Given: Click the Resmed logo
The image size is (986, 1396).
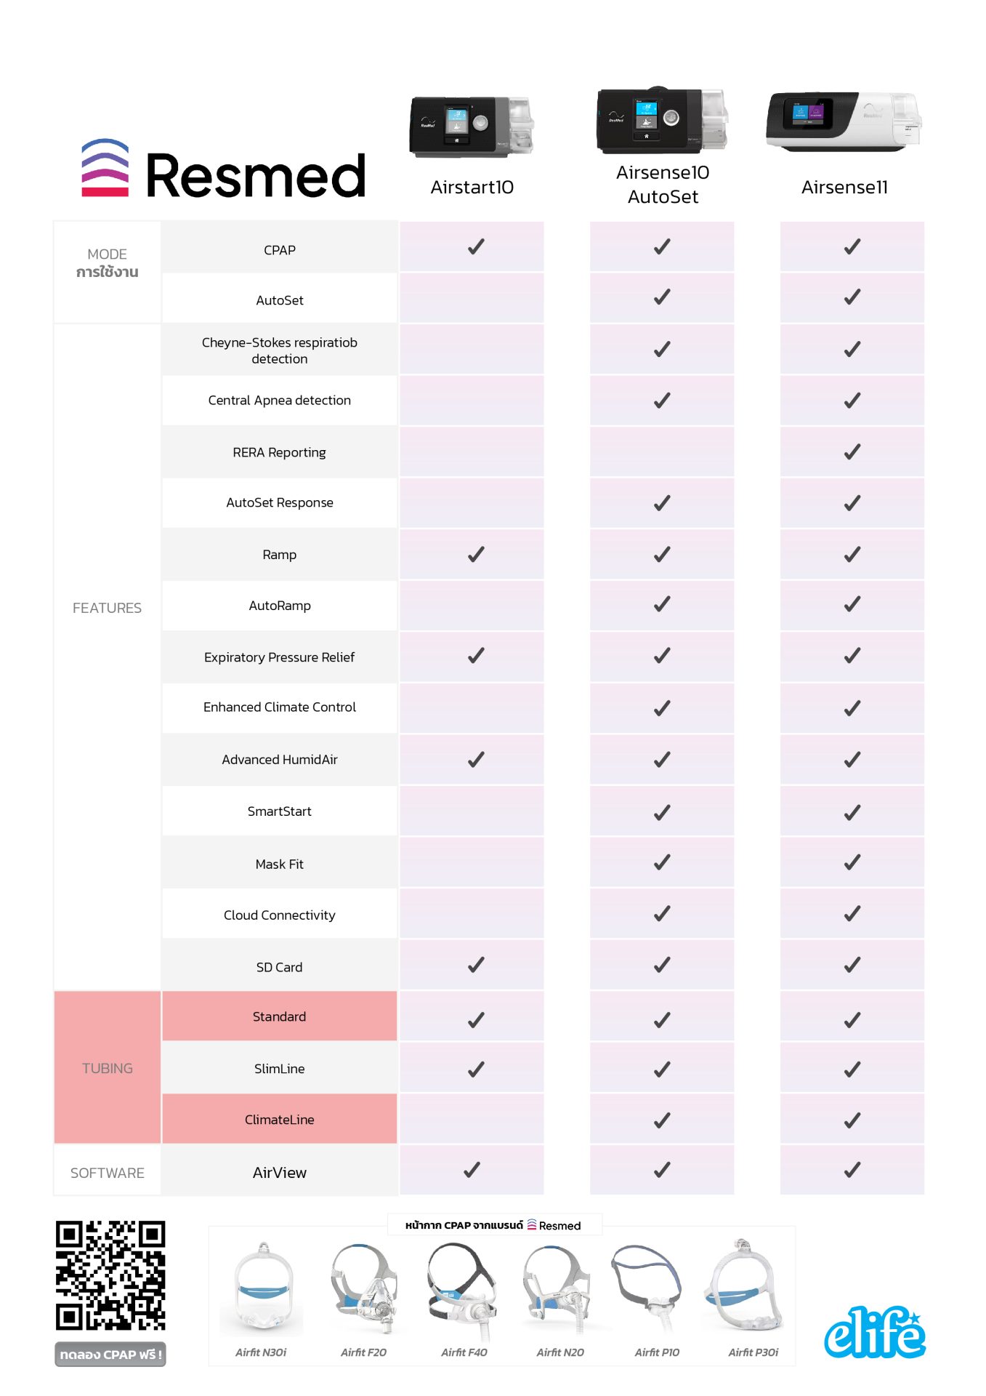Looking at the screenshot, I should [x=223, y=169].
